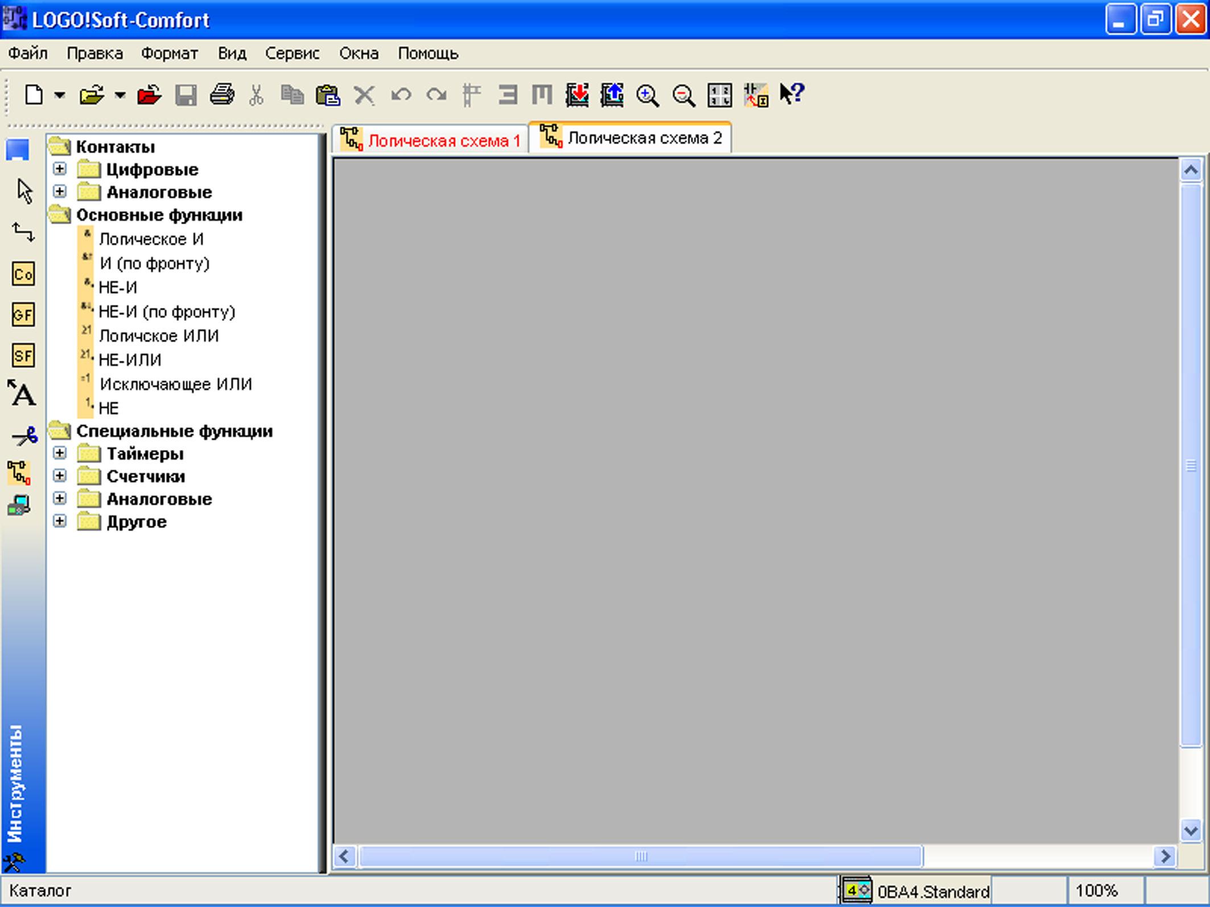Select НЕ-ИЛИ block

point(130,360)
